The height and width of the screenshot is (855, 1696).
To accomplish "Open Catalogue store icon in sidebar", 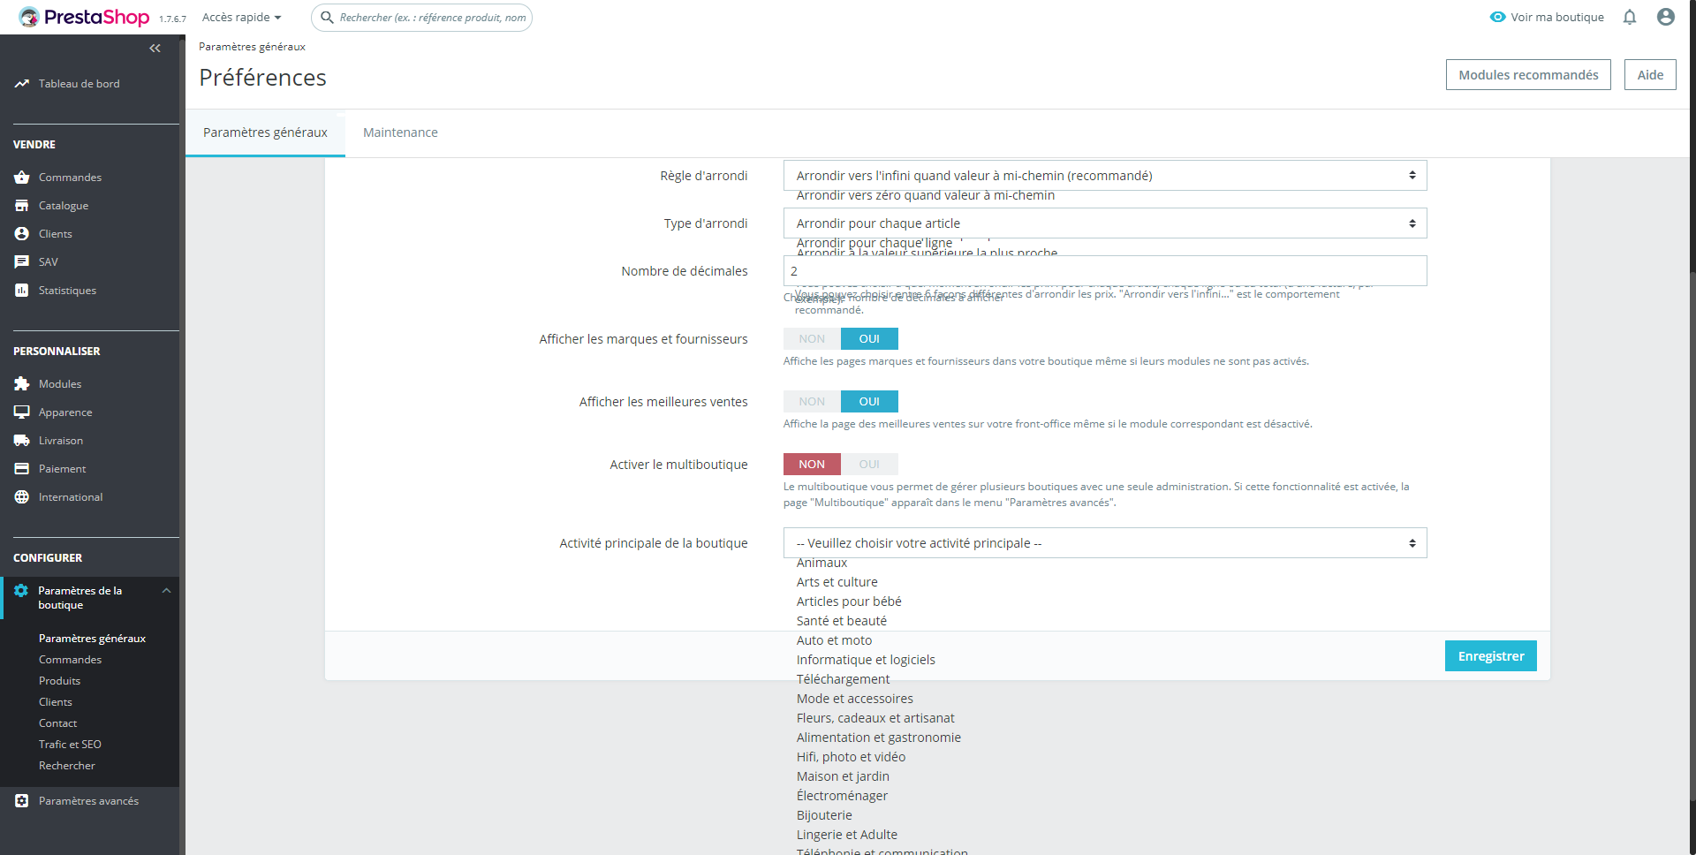I will click(22, 206).
